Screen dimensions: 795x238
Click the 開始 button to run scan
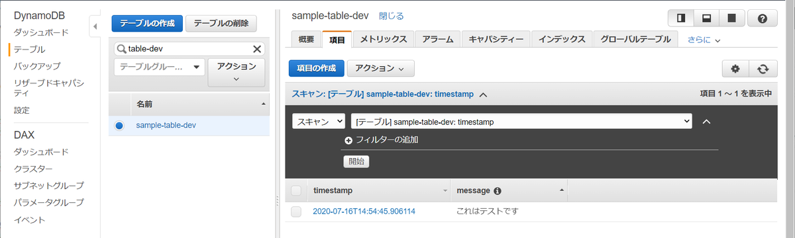pos(356,161)
